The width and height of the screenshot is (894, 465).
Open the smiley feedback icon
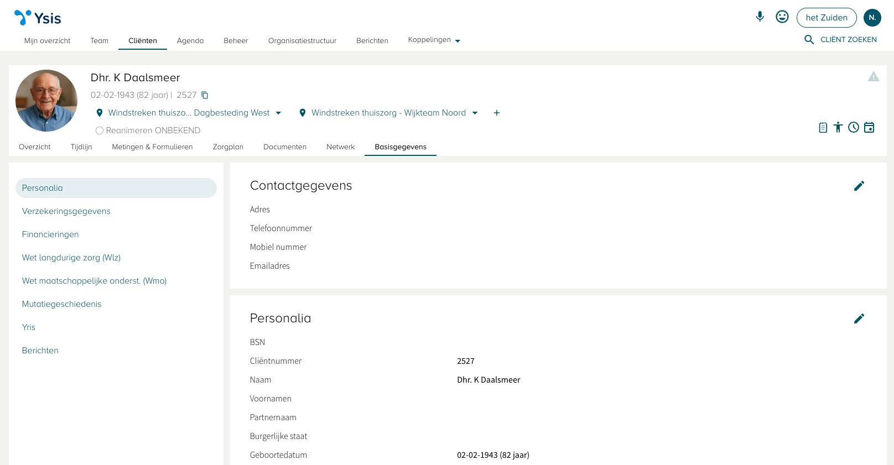click(782, 17)
